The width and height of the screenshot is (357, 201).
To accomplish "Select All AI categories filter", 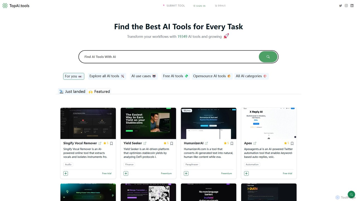I will tap(251, 76).
